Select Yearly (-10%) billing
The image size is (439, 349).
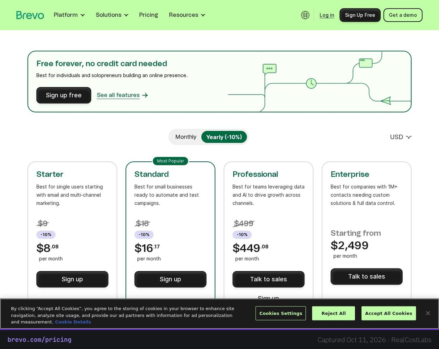coord(224,137)
